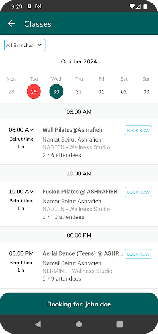Choose Friday 01 in week strip
Viewport: 158px width, 334px height.
101,91
